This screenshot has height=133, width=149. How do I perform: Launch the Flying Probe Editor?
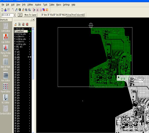pos(6,51)
